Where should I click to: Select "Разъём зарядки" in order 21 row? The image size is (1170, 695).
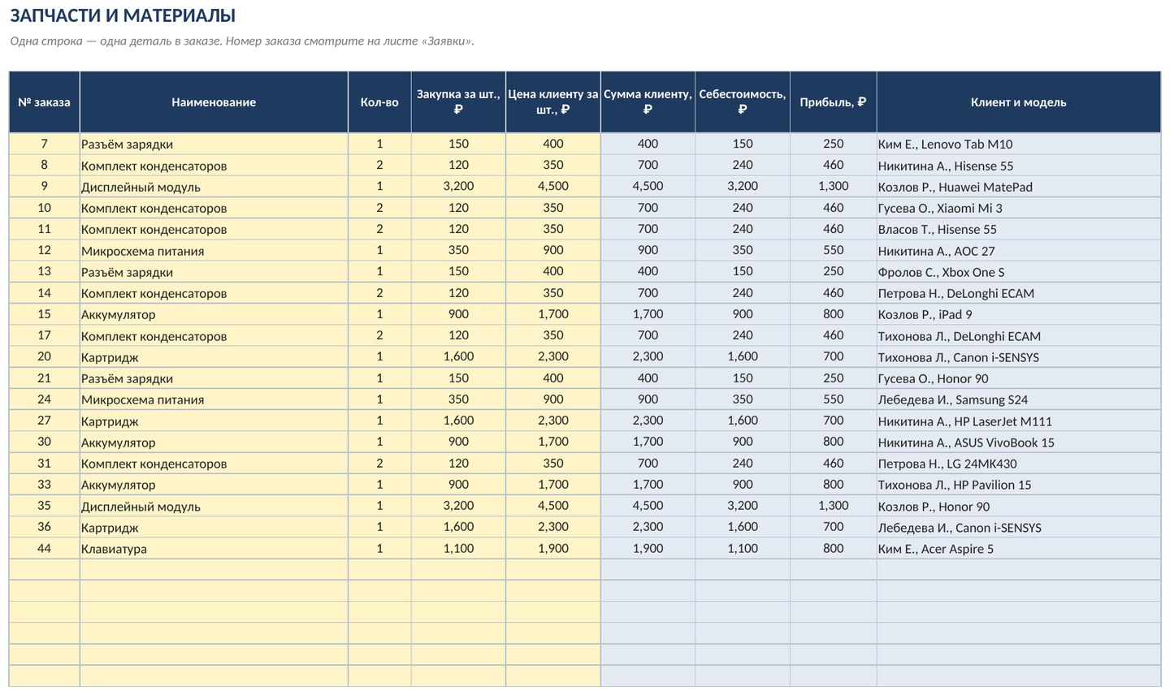coord(214,378)
